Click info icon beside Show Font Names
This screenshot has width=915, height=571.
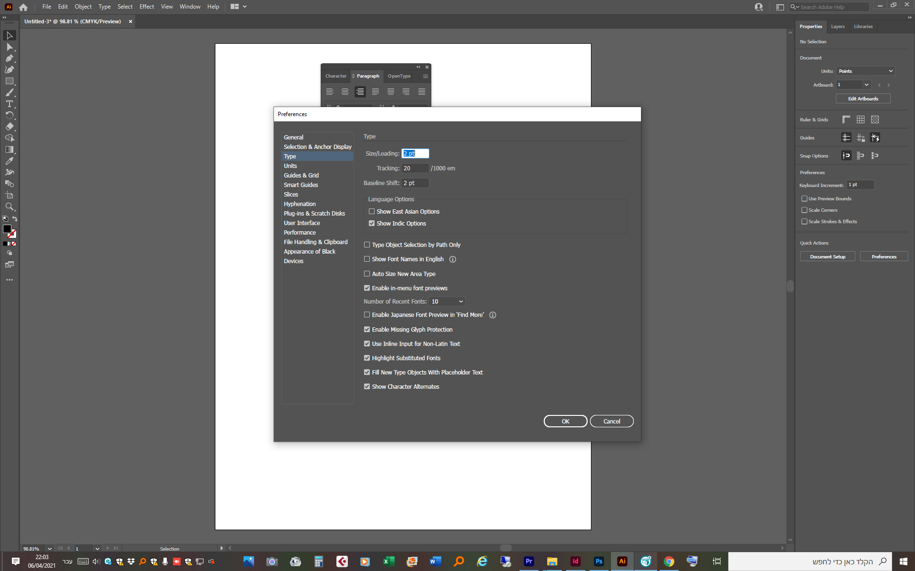453,259
